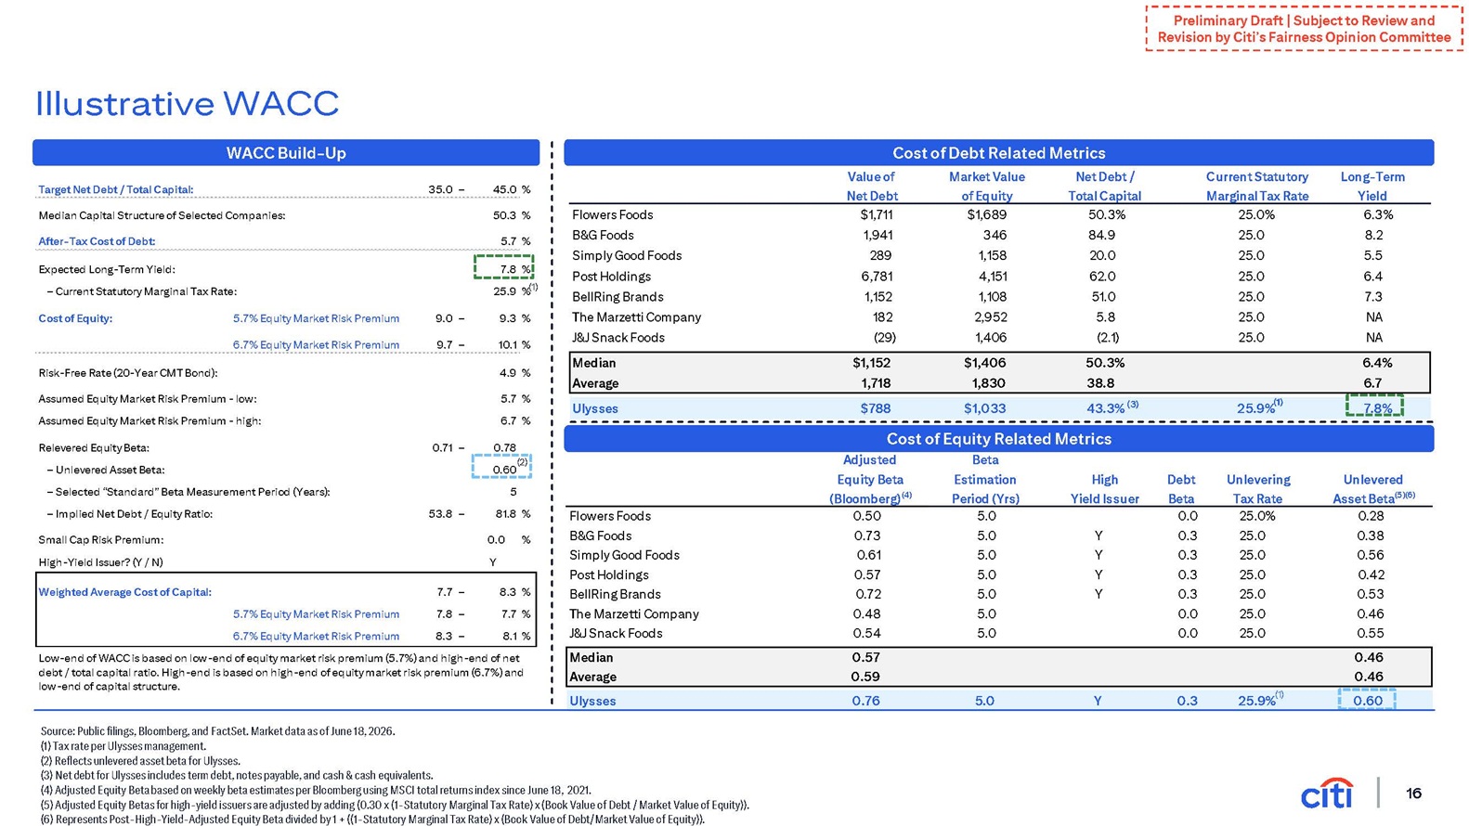Click the "Cost of Equity Related Metrics" header
1469x826 pixels.
(x=998, y=439)
